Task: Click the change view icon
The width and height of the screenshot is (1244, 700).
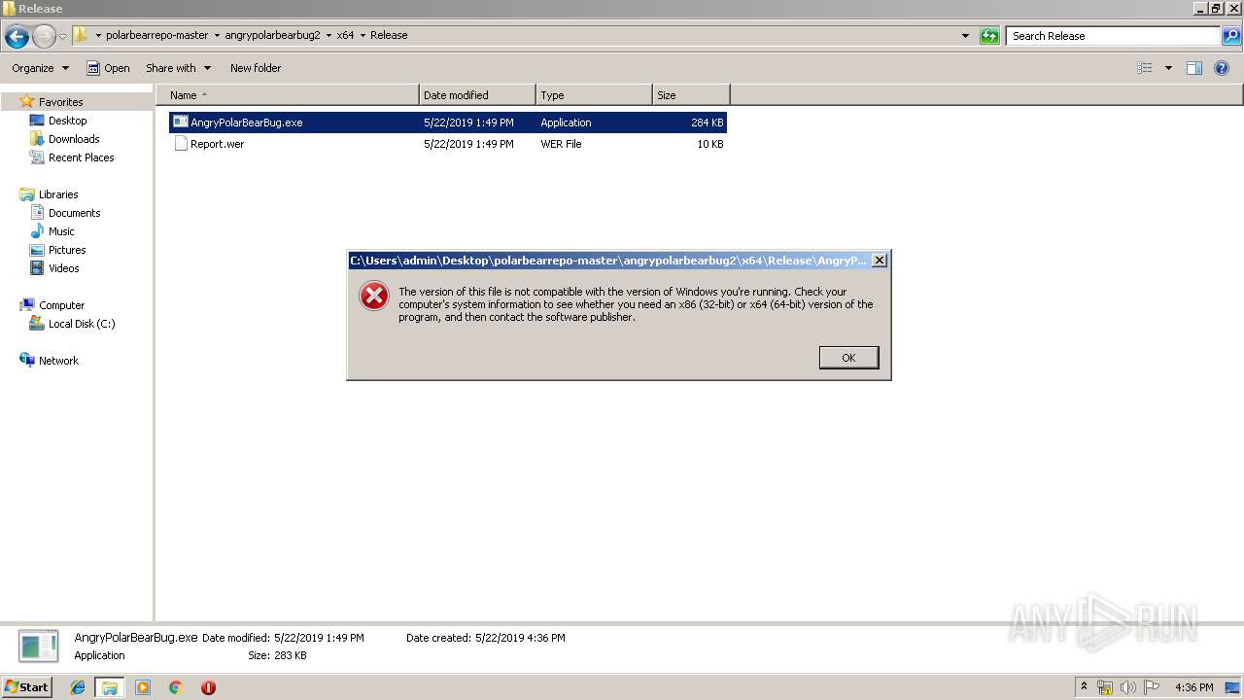Action: click(x=1145, y=68)
